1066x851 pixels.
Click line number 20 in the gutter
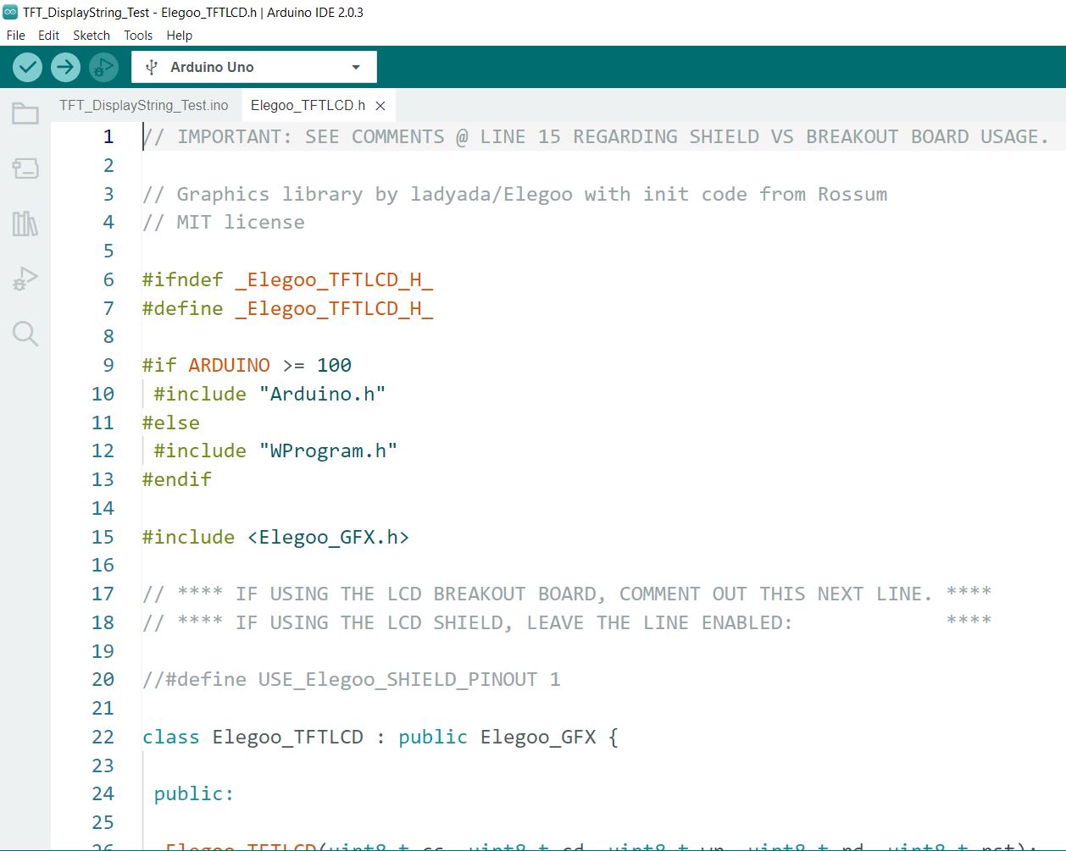(x=103, y=680)
